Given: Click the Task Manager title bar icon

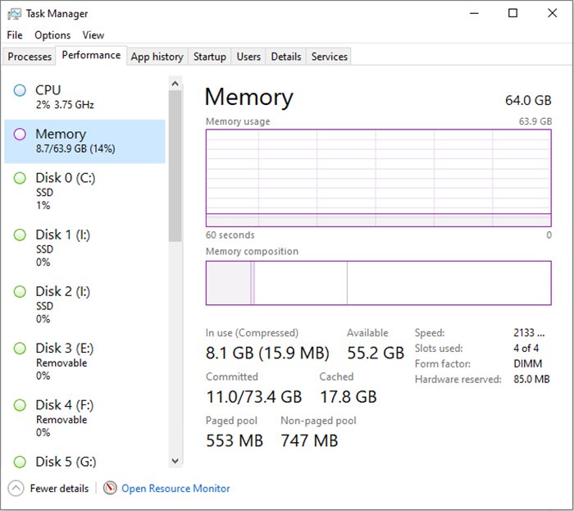Looking at the screenshot, I should (14, 13).
